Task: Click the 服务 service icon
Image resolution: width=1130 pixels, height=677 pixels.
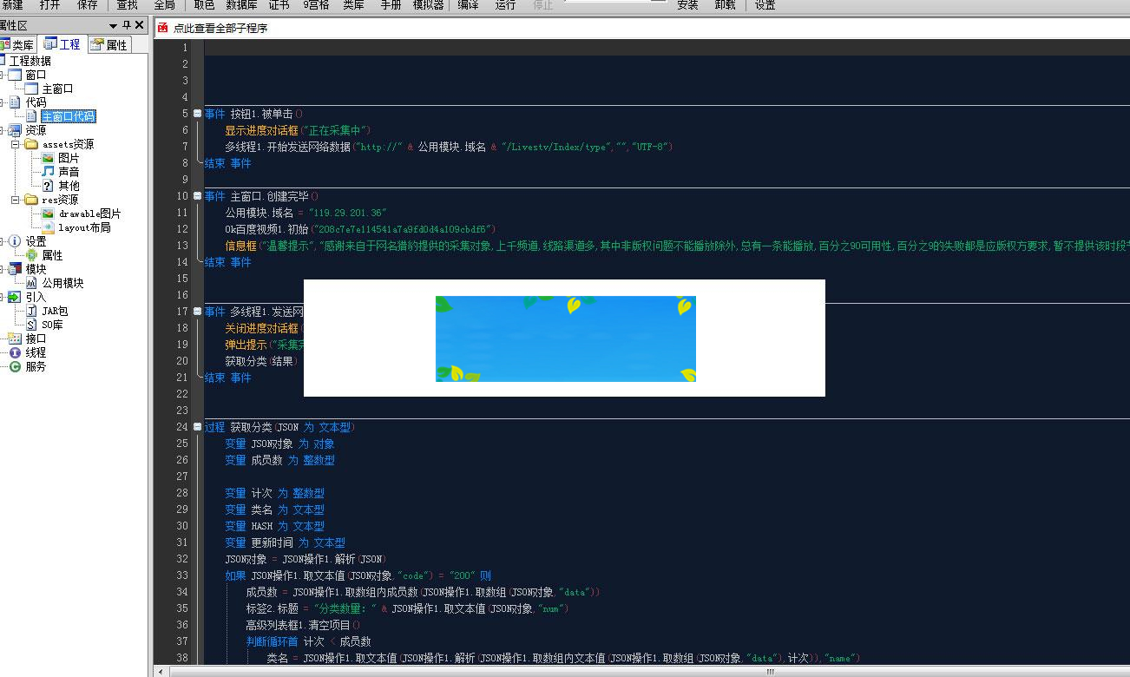Action: pyautogui.click(x=15, y=366)
